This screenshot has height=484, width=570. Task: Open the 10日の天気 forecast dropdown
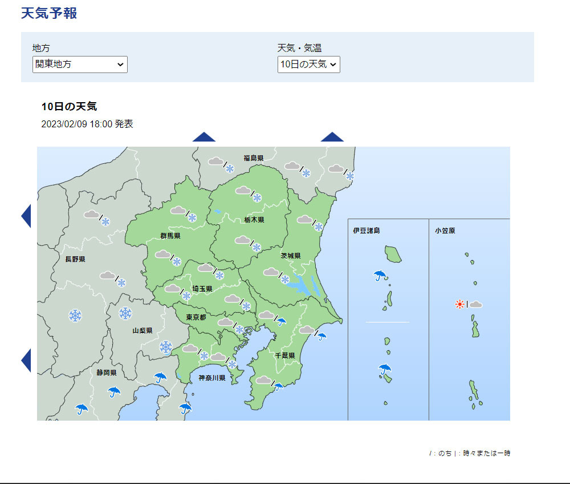click(308, 64)
